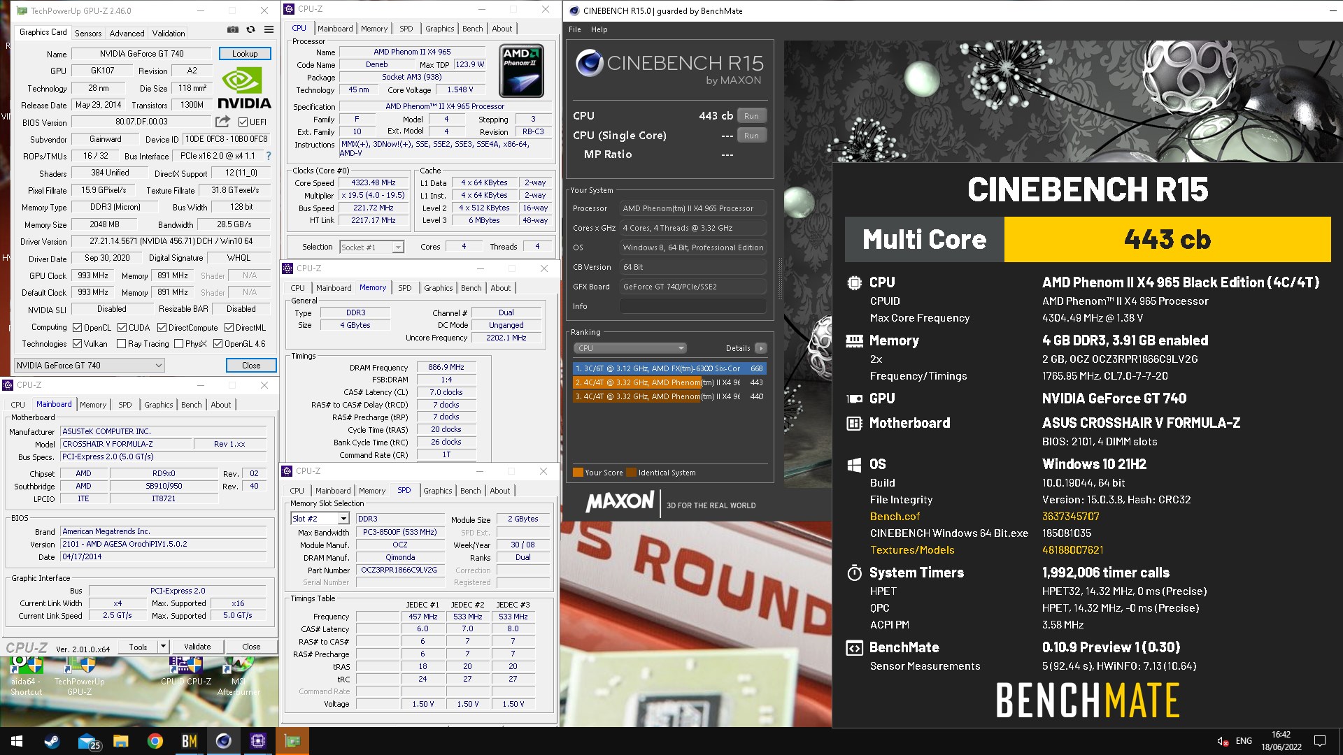The height and width of the screenshot is (755, 1343).
Task: Click the System Timers clock icon
Action: pyautogui.click(x=854, y=573)
